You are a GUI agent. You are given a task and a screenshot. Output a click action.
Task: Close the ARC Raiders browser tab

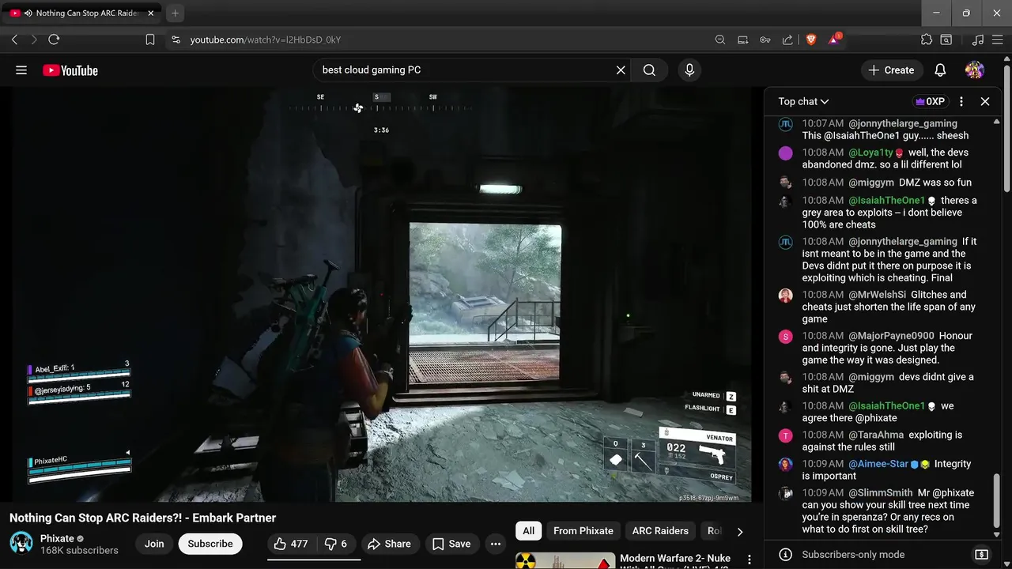151,13
